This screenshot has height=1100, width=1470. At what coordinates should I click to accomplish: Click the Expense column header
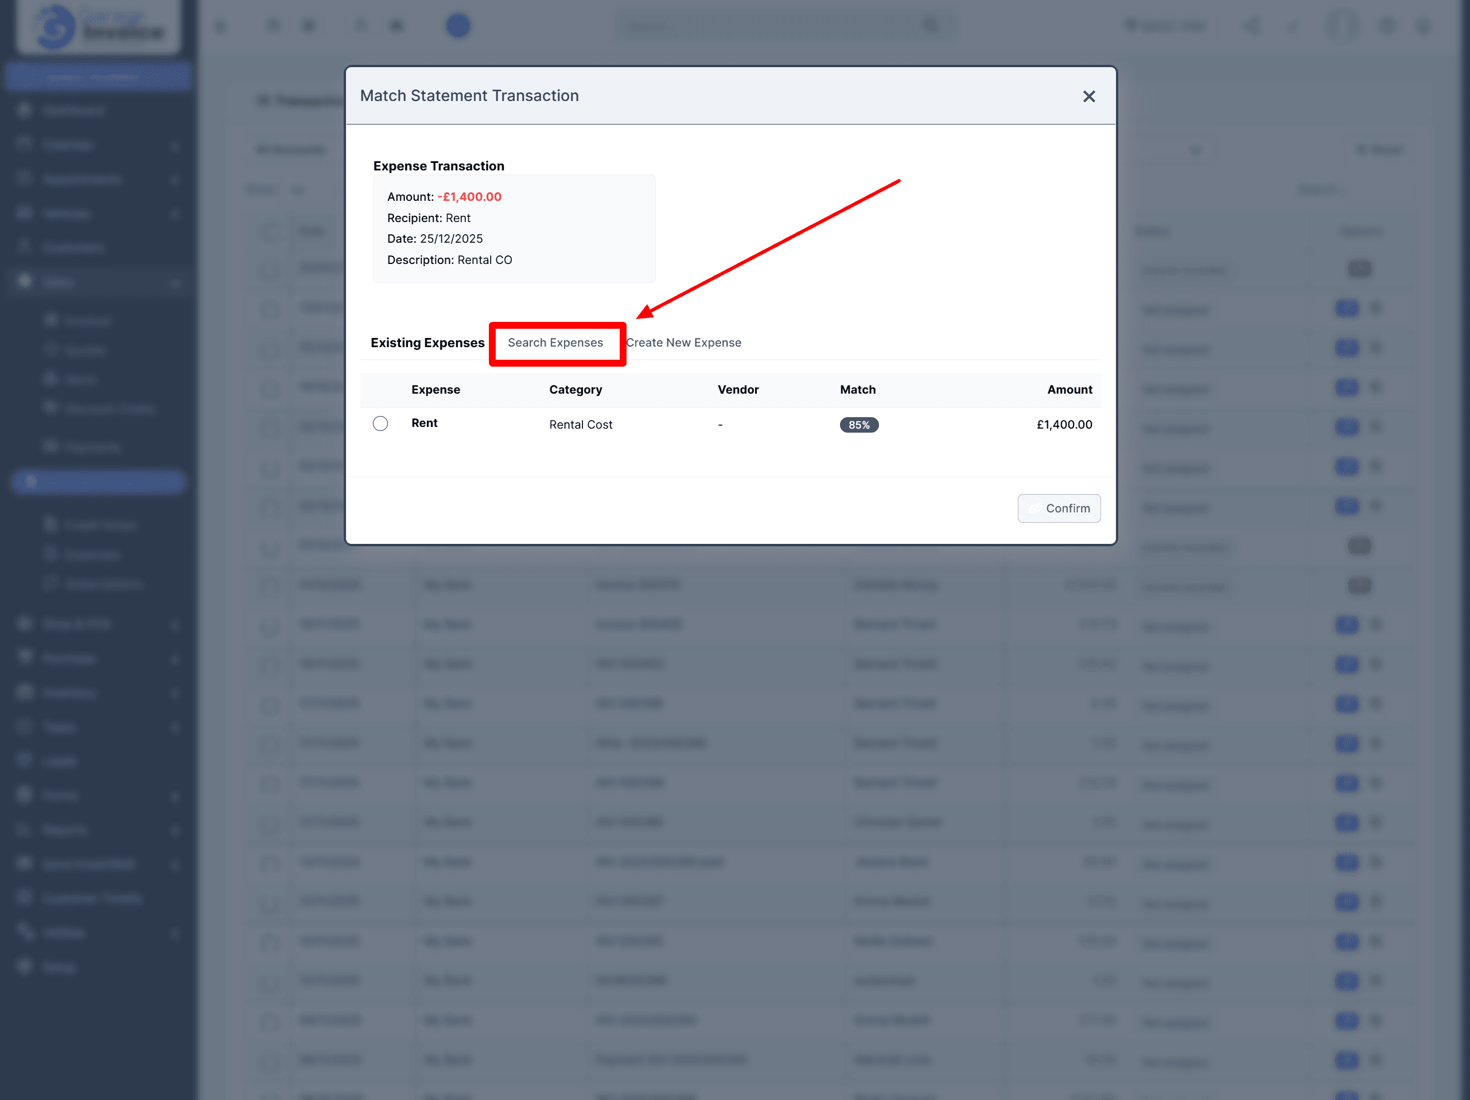(435, 390)
